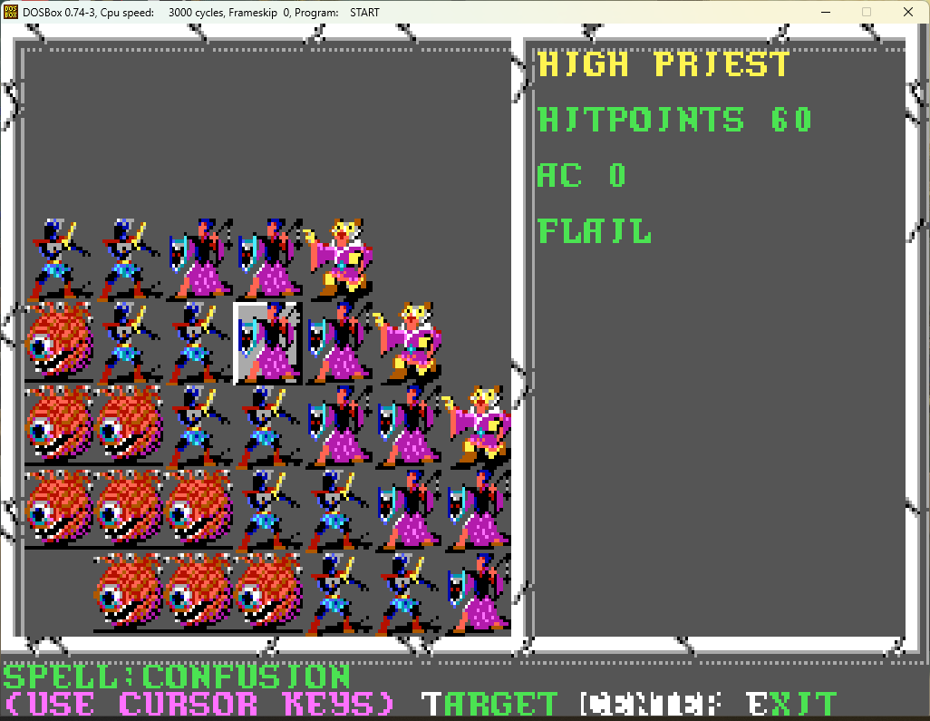Viewport: 930px width, 721px height.
Task: Click the EXIT command
Action: coord(792,705)
